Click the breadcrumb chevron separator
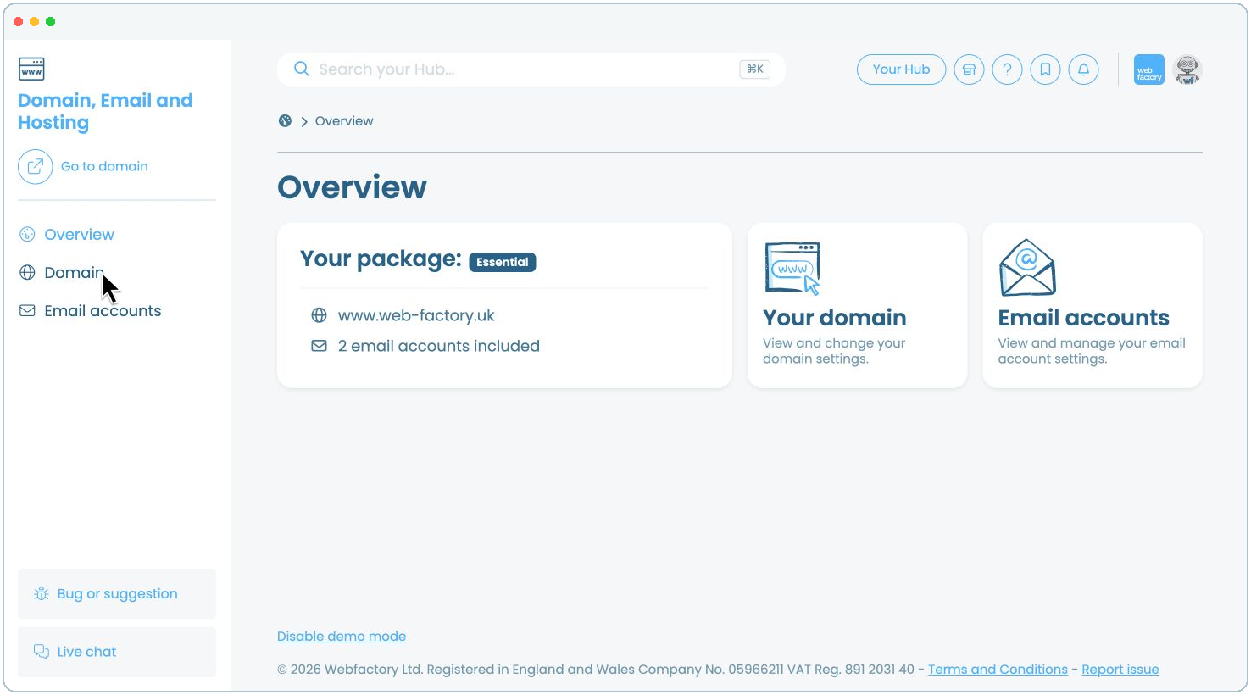Viewport: 1251px width, 695px height. [x=304, y=121]
